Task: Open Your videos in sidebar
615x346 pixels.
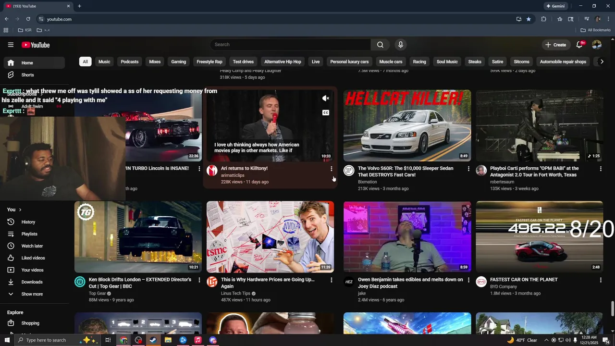Action: click(34, 270)
